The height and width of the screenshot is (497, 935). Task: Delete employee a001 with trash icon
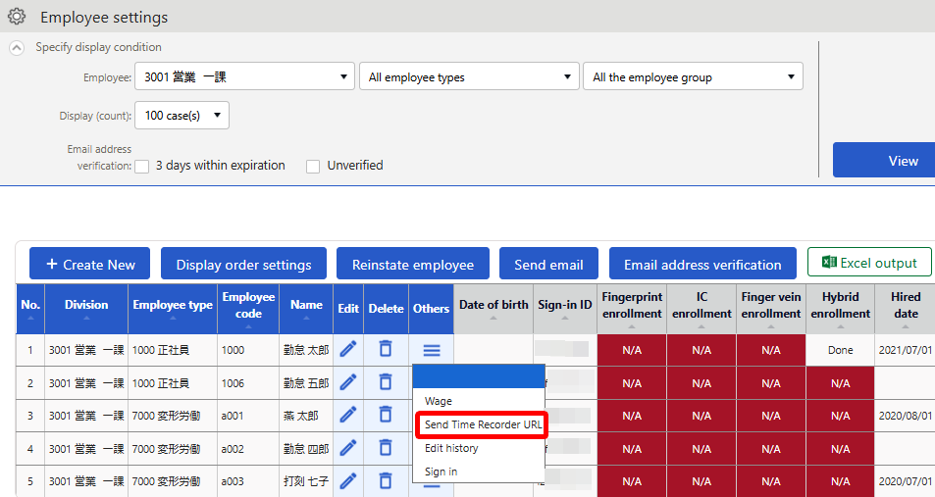[x=386, y=414]
